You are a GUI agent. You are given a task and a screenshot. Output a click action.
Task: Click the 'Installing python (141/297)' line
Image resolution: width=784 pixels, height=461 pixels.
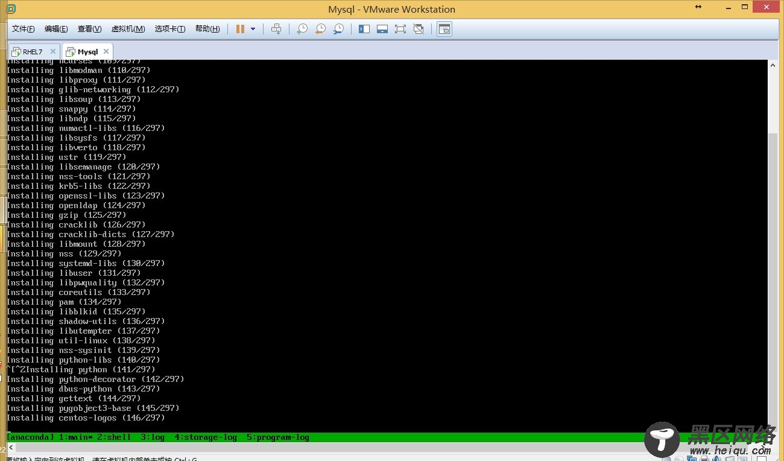(x=91, y=369)
